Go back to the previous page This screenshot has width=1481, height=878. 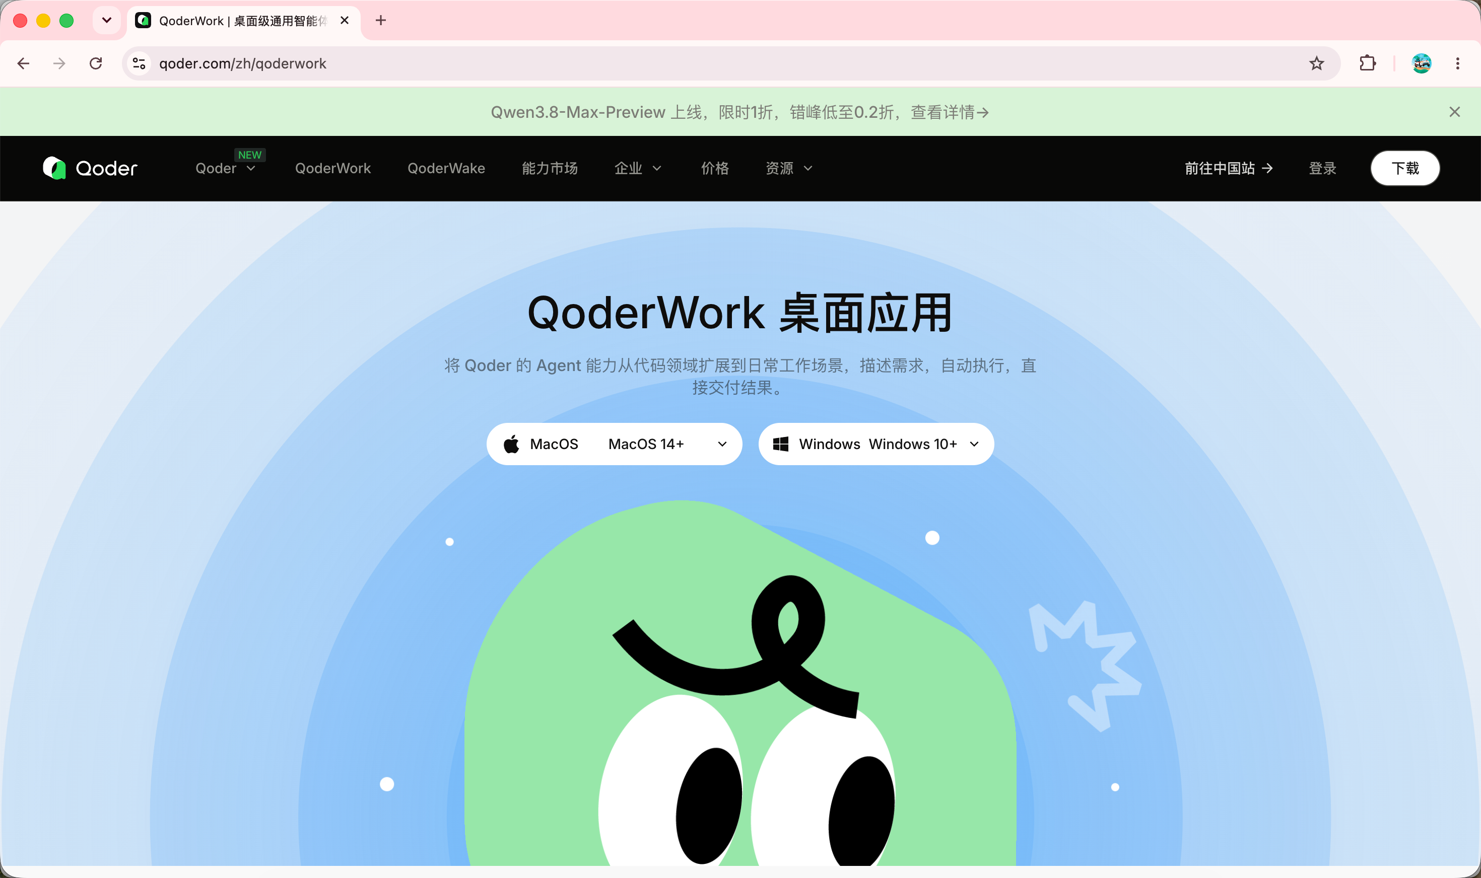[x=23, y=63]
